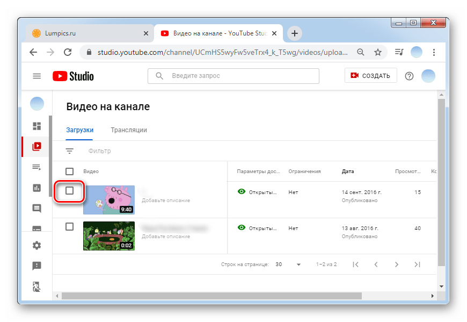Viewport: 467px width, 322px height.
Task: Toggle the select-all videos checkbox in header
Action: click(x=69, y=171)
